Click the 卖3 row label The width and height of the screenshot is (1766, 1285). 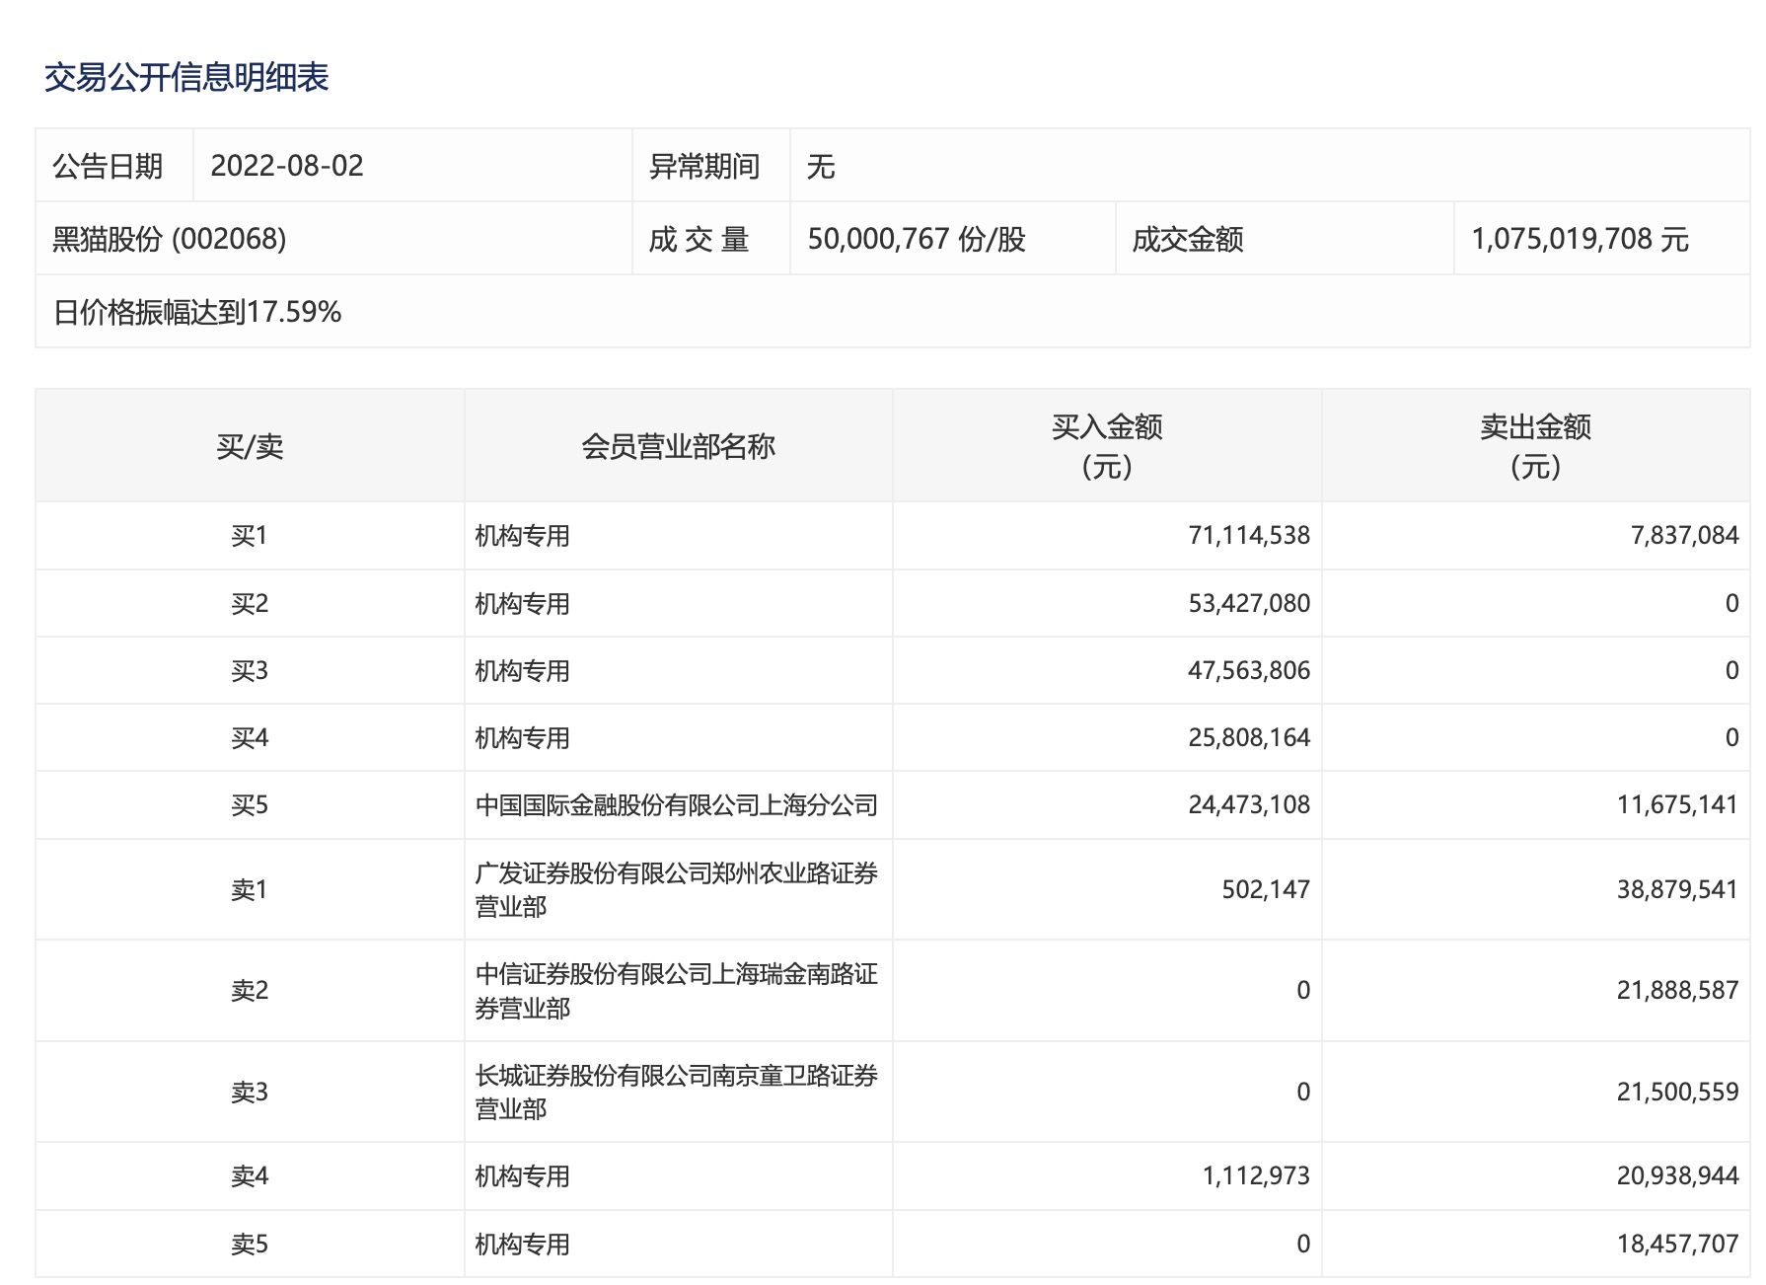coord(250,1092)
